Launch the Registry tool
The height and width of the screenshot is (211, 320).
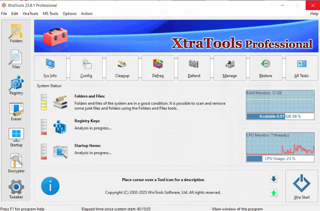point(16,85)
